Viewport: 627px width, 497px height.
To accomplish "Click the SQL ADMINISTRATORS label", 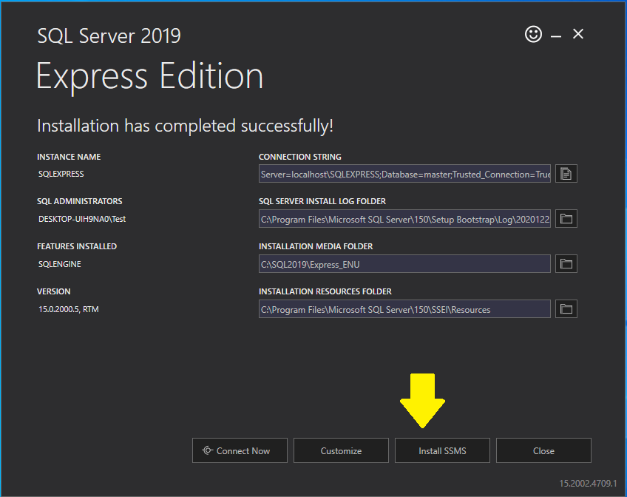I will click(x=80, y=201).
